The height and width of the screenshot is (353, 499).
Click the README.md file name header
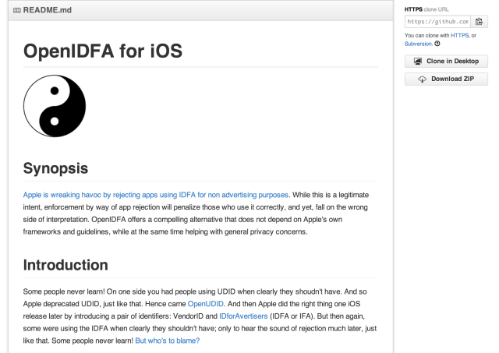tap(48, 8)
